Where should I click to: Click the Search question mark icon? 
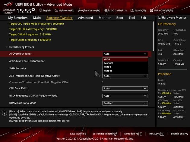pos(132,11)
